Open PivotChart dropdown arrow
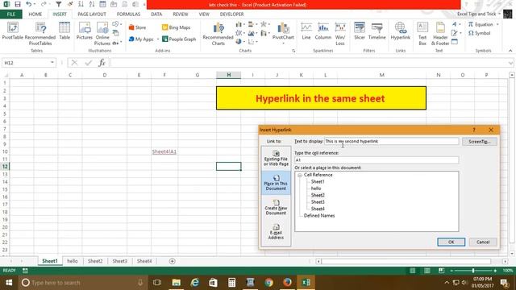The image size is (516, 290). (283, 43)
